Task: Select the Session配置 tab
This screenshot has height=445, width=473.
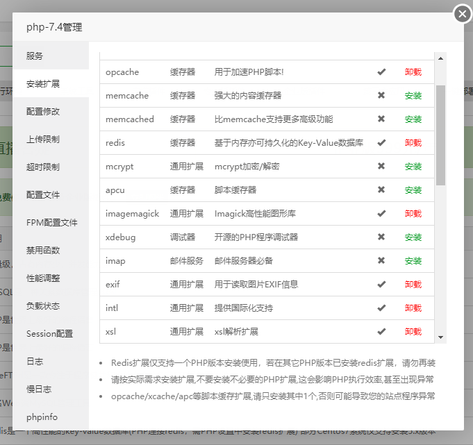Action: pos(51,333)
